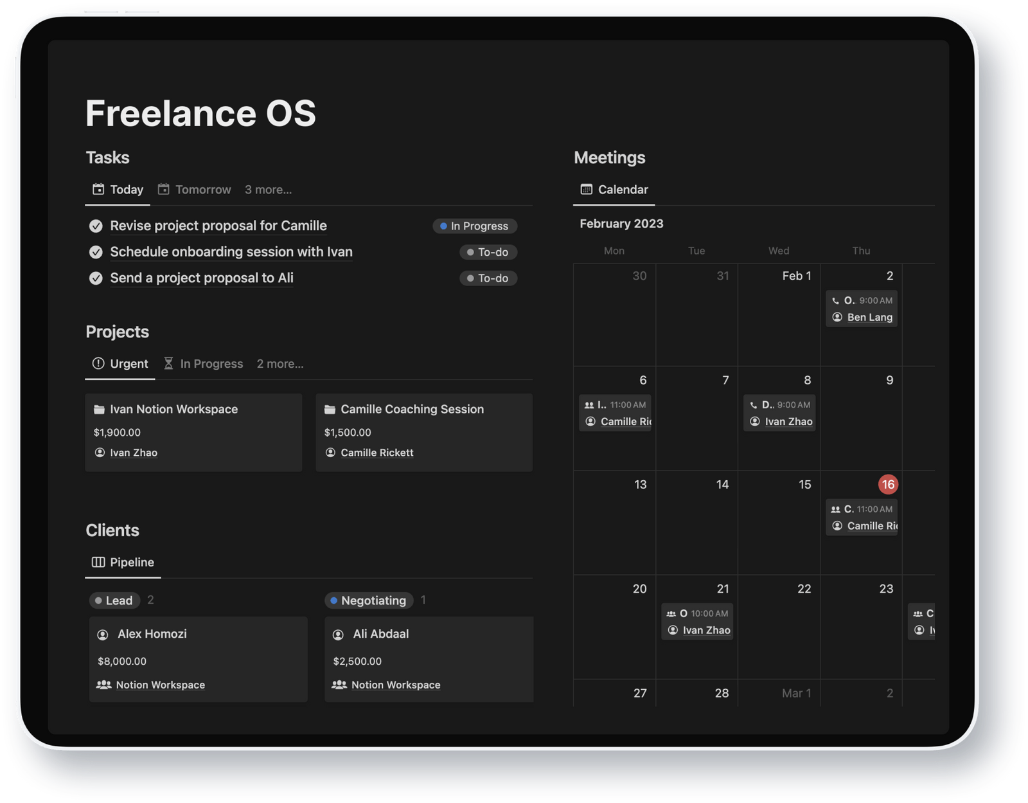Open the In Progress status dropdown
The image size is (1028, 803).
474,226
